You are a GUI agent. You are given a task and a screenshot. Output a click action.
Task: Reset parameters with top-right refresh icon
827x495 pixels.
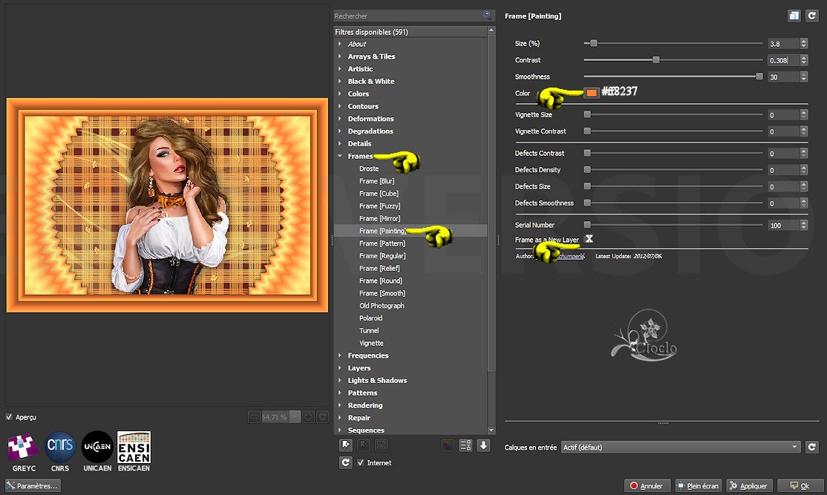[812, 16]
